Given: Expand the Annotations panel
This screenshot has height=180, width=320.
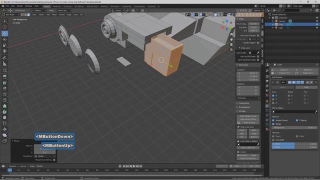Looking at the screenshot, I should (x=244, y=107).
